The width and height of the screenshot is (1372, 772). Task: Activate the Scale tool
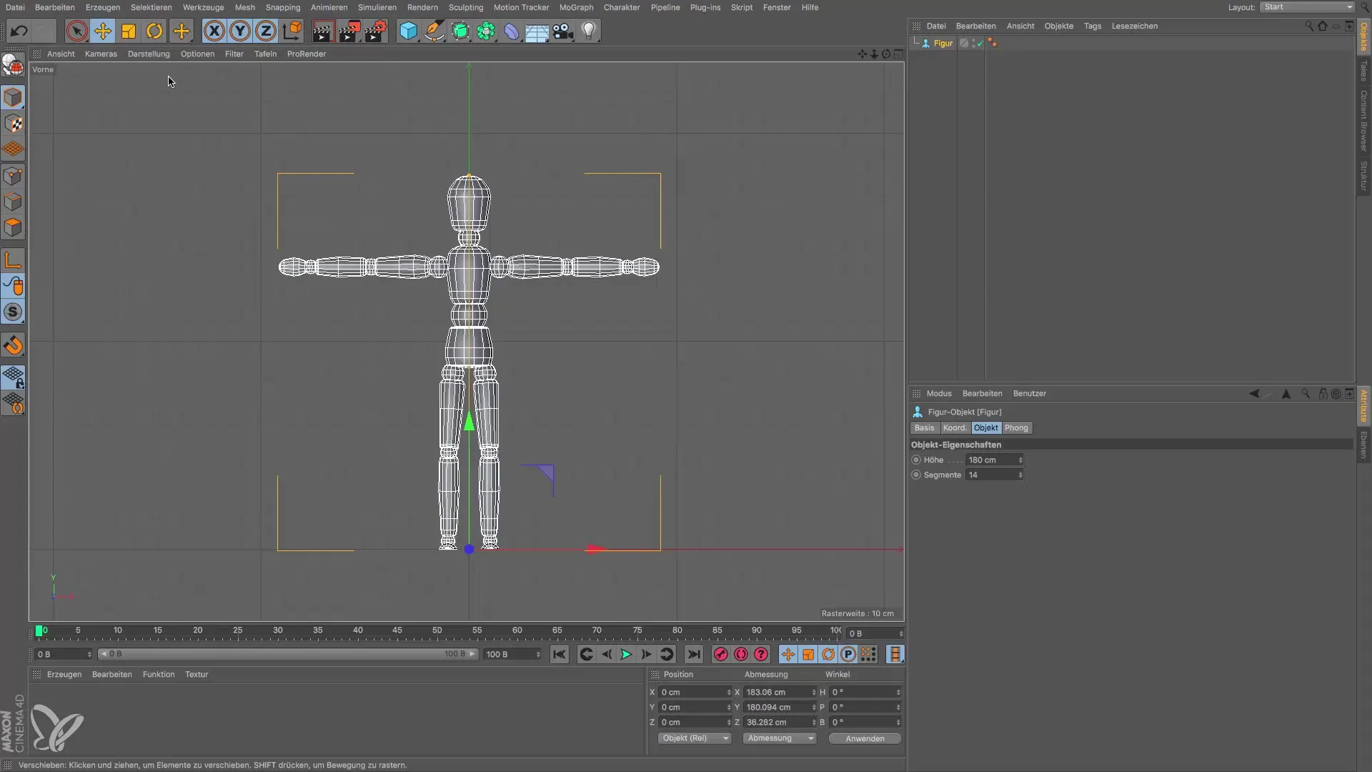[129, 31]
